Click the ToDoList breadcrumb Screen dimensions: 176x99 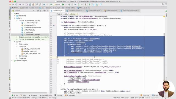pyautogui.click(x=14, y=8)
